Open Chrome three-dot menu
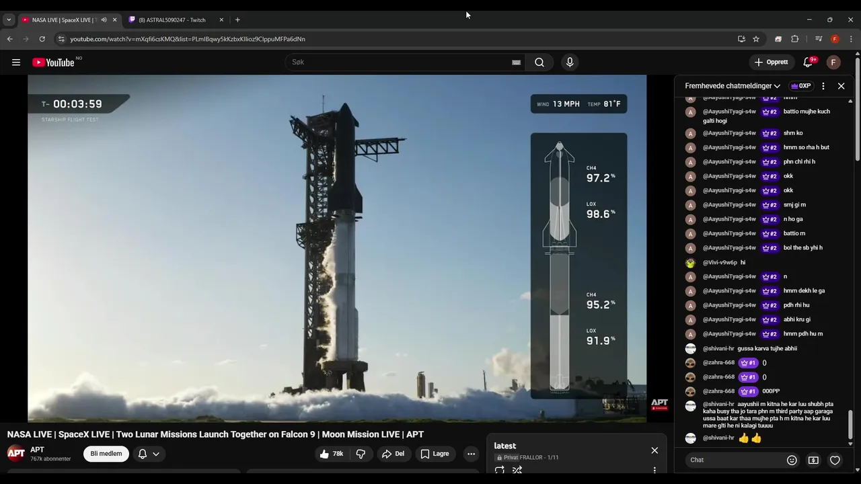This screenshot has width=861, height=484. tap(852, 39)
